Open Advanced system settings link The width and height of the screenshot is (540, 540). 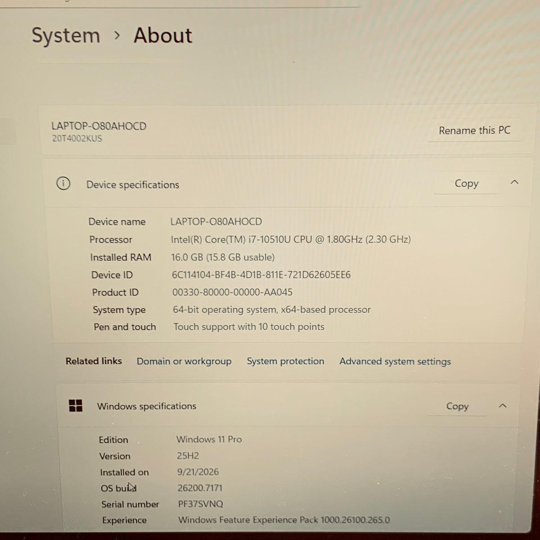tap(395, 361)
